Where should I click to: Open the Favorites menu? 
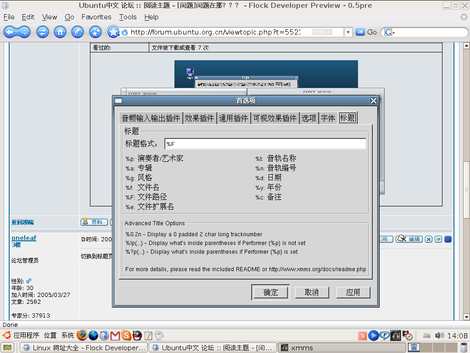tap(96, 17)
